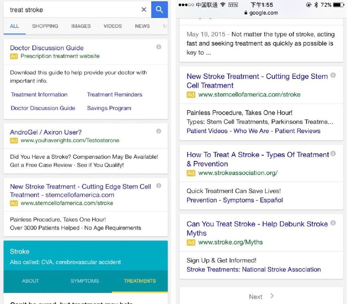Viewport: 347px width, 304px height.
Task: Open the Treatment Reminders sitelink
Action: [x=115, y=95]
